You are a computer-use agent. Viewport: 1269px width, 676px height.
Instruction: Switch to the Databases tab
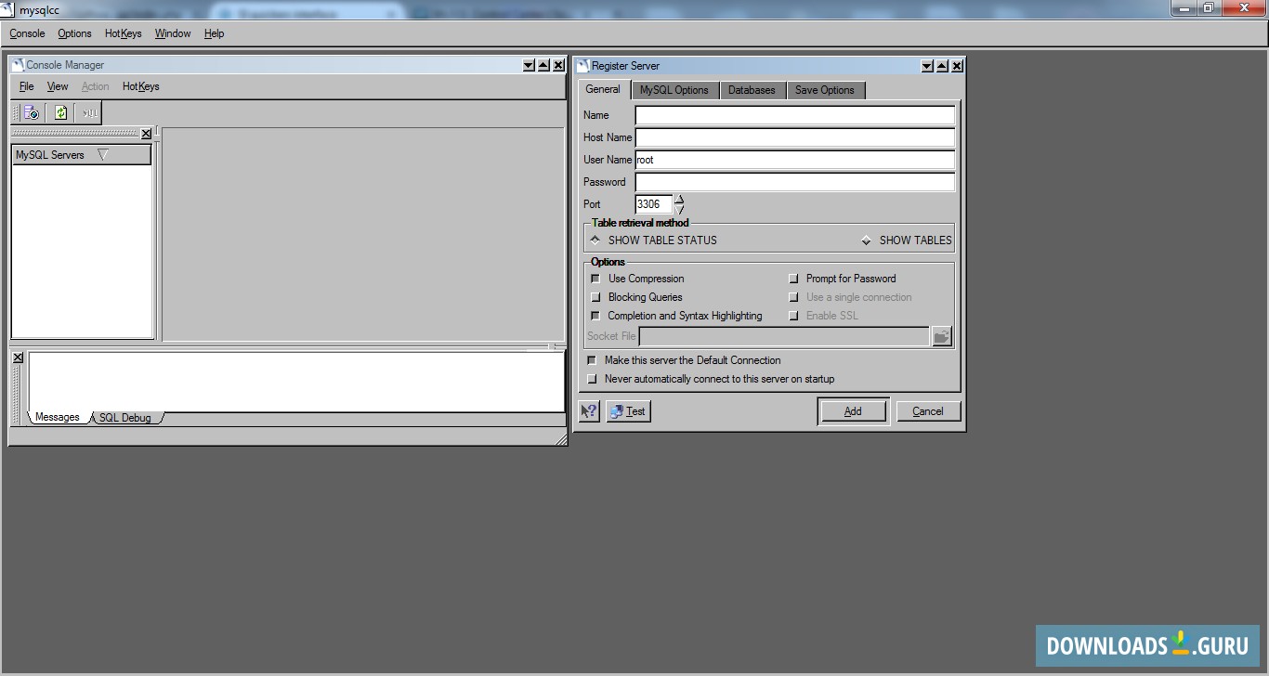[x=752, y=90]
